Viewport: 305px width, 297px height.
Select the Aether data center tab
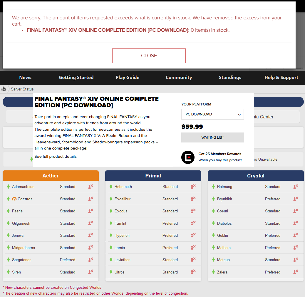(51, 176)
